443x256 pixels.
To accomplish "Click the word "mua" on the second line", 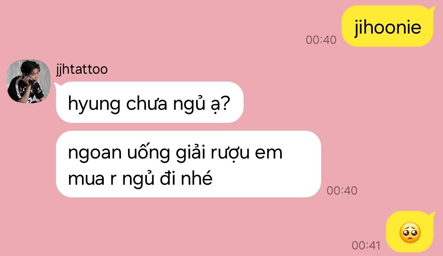I will (x=86, y=179).
